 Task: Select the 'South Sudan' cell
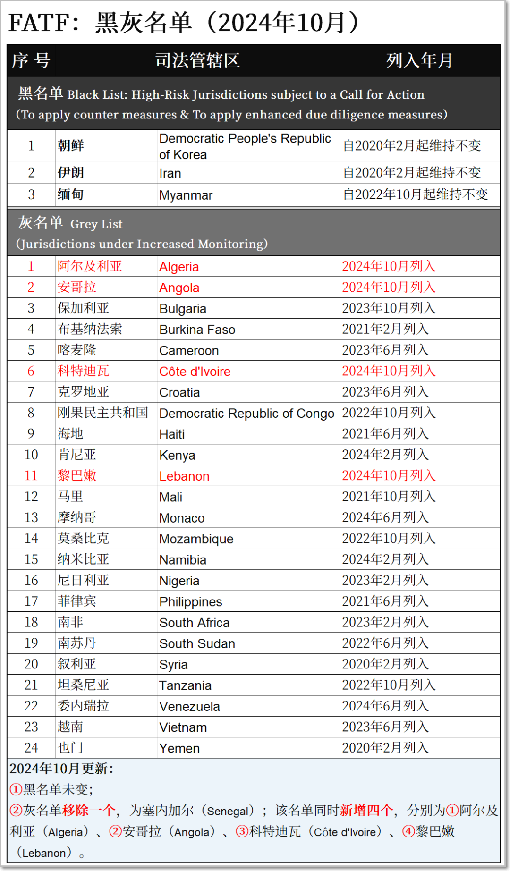[x=248, y=643]
